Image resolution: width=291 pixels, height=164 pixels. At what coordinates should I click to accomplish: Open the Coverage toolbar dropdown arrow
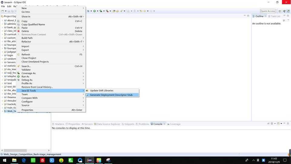104,11
